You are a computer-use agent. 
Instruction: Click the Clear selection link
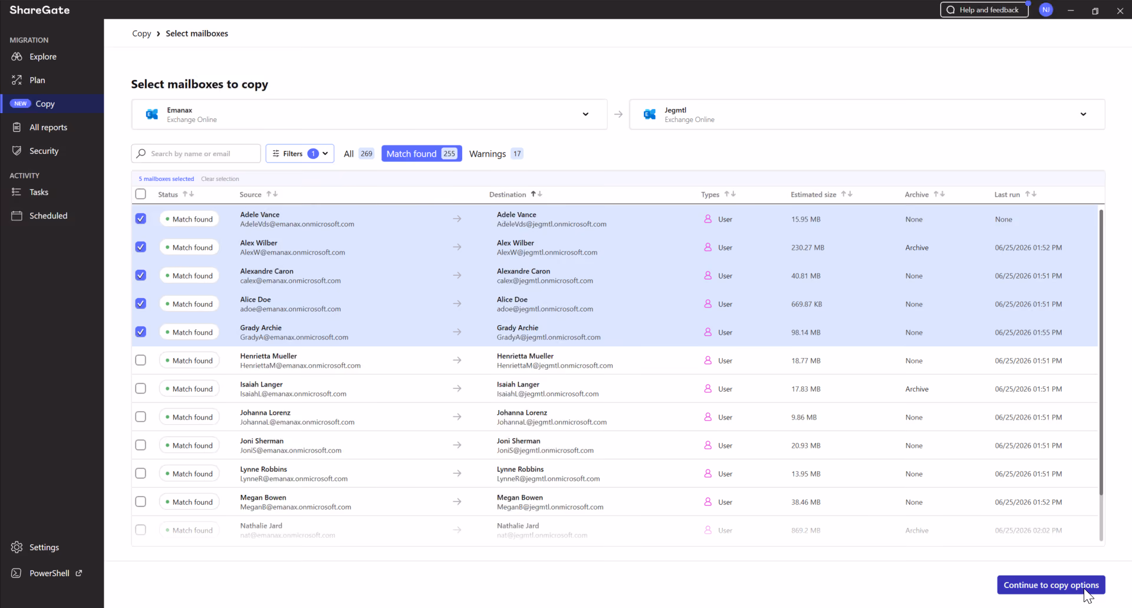[x=220, y=179]
